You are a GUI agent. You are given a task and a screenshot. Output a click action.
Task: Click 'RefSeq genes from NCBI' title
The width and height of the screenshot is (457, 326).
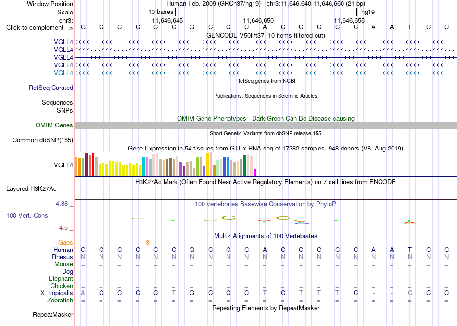click(x=266, y=81)
